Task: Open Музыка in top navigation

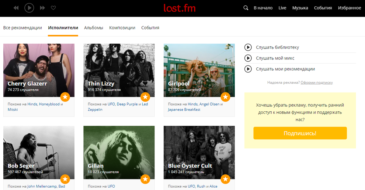Action: [300, 8]
